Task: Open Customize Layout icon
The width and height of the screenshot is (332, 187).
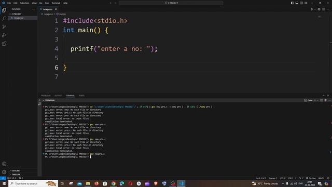Action: (x=306, y=3)
